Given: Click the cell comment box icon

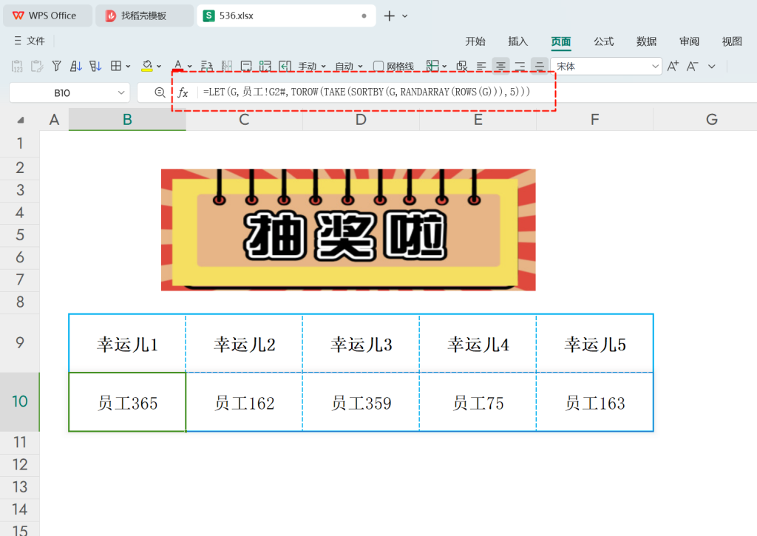Looking at the screenshot, I should click(246, 66).
